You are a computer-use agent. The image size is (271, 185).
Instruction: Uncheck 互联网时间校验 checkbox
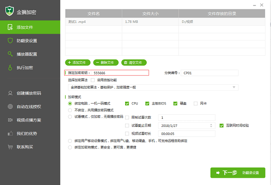222,126
